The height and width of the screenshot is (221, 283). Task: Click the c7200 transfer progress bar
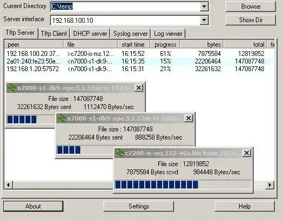[183, 185]
